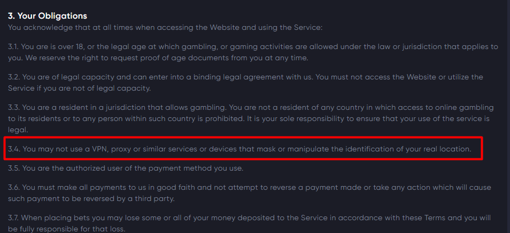Screen dimensions: 510x233
Task: Click the "3.1." clause number
Action: 14,47
